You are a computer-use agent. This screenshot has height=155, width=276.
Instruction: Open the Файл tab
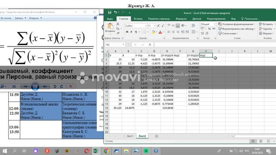(x=110, y=19)
